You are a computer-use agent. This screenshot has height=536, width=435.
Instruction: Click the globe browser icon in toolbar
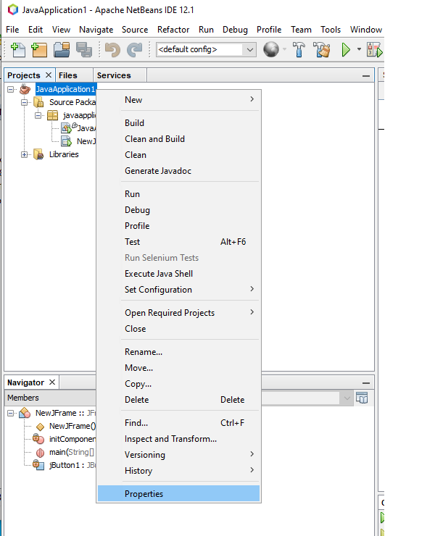pos(271,50)
